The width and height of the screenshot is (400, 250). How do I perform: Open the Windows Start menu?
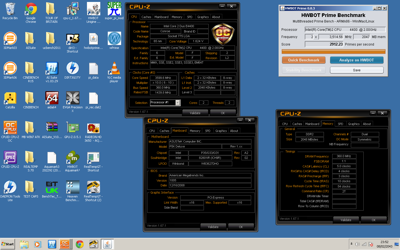pos(7,244)
